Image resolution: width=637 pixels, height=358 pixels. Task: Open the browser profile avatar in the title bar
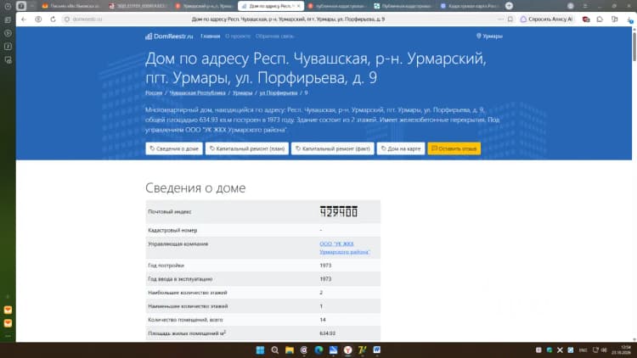click(571, 6)
